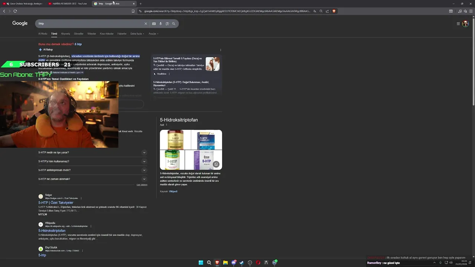Open Discord from taskbar
Image resolution: width=475 pixels, height=267 pixels.
coord(234,263)
